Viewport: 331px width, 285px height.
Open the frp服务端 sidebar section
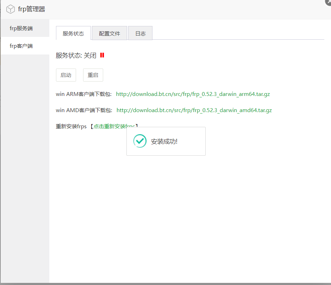coord(21,28)
